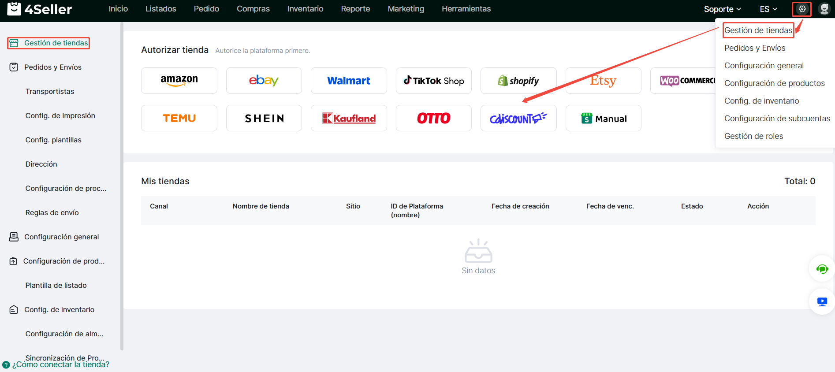Select Configuración de productos in dropdown
Viewport: 835px width, 372px height.
tap(775, 83)
